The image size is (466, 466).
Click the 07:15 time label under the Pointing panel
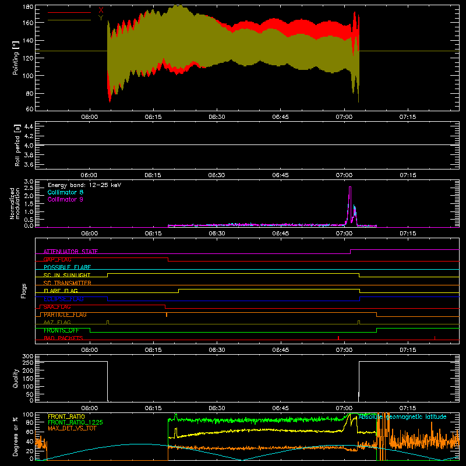pyautogui.click(x=408, y=117)
